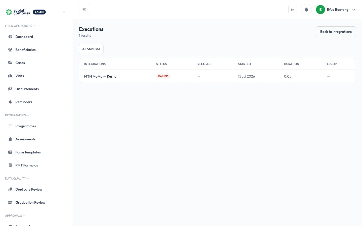Click the Visits map icon

point(10,76)
